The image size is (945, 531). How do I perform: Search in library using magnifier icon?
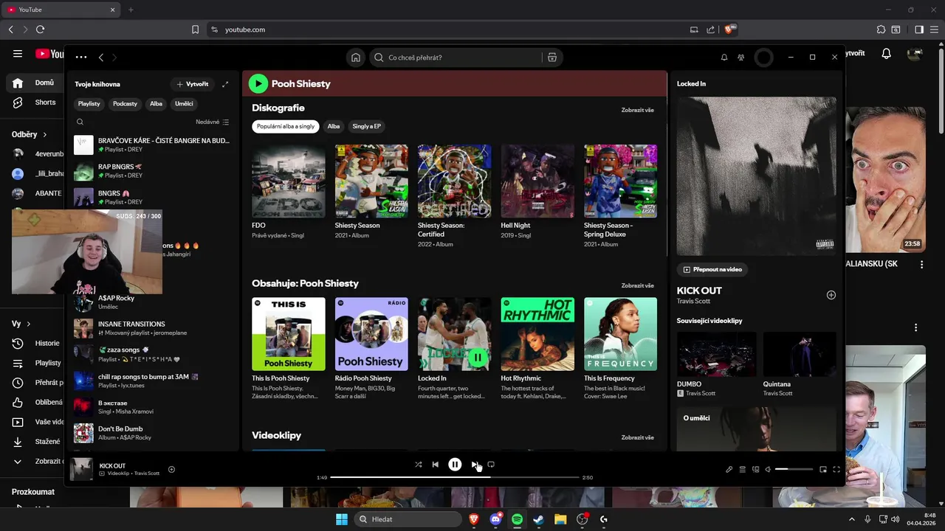click(80, 122)
